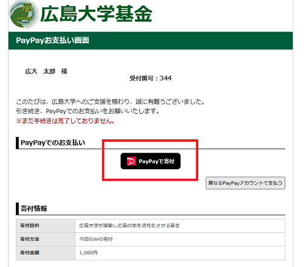Click the red PayPay P logo icon
Viewport: 304px width, 267px height.
[131, 161]
